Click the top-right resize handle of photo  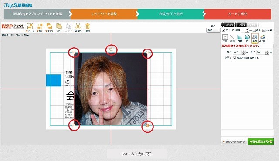pos(148,53)
